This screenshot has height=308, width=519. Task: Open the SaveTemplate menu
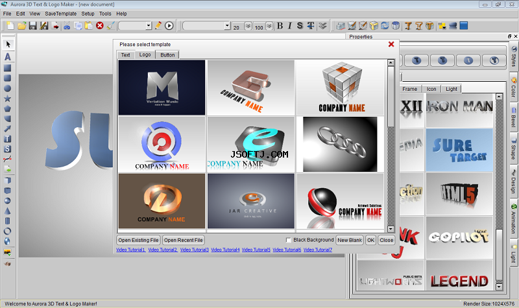[60, 14]
